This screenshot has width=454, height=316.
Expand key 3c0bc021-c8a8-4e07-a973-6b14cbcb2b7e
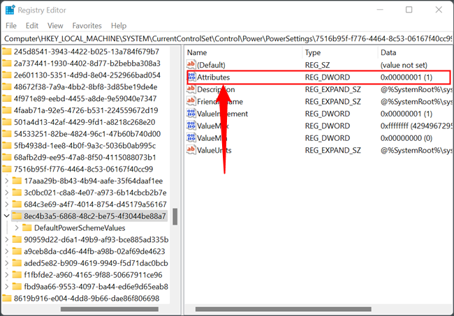click(7, 193)
